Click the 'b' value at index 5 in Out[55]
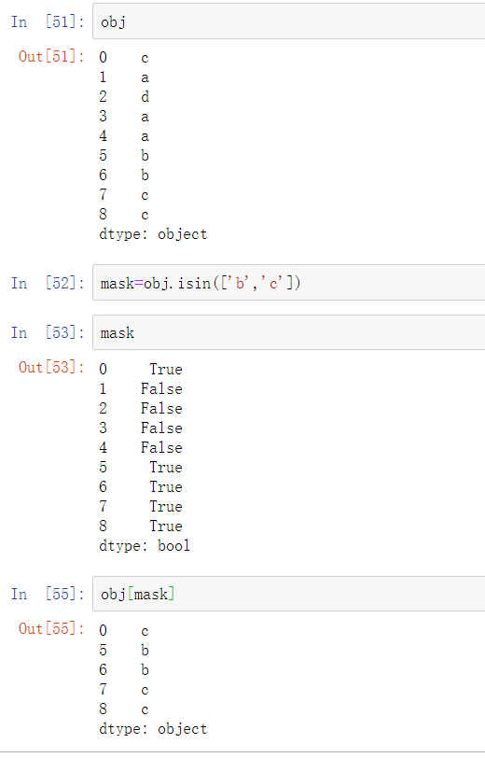This screenshot has height=758, width=485. pyautogui.click(x=145, y=651)
